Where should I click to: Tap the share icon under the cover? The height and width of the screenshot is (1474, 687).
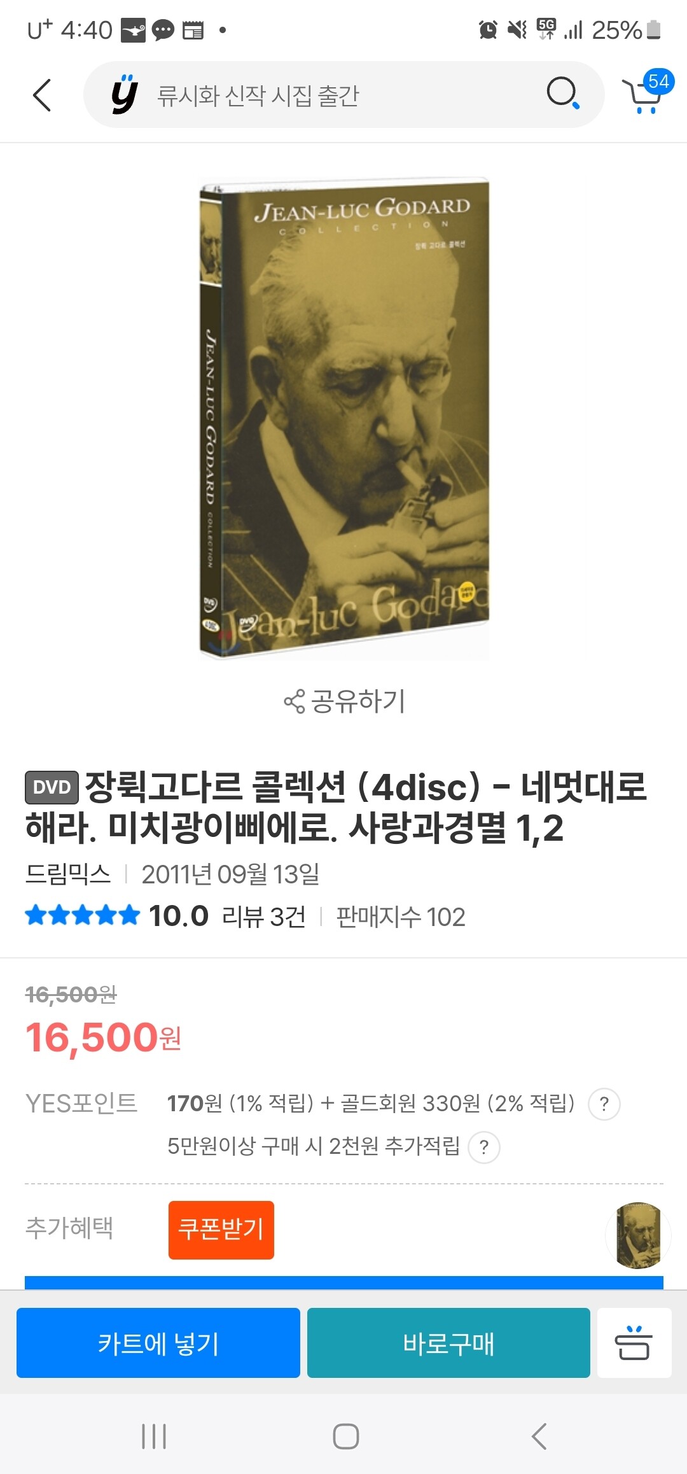pos(294,701)
